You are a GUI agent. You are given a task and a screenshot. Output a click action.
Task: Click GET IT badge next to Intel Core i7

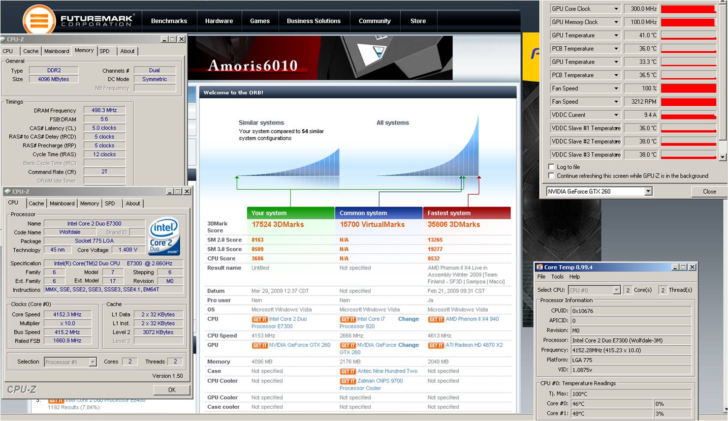point(348,320)
